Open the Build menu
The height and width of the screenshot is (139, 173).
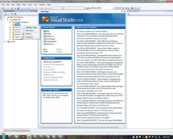click(19, 5)
